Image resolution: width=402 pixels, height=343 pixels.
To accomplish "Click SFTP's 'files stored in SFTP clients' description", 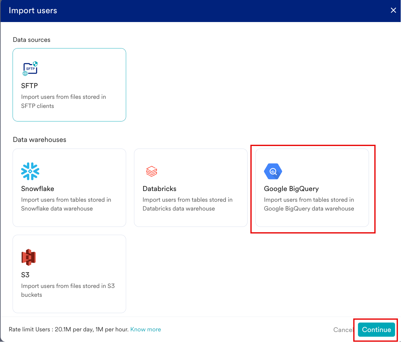I will 63,101.
